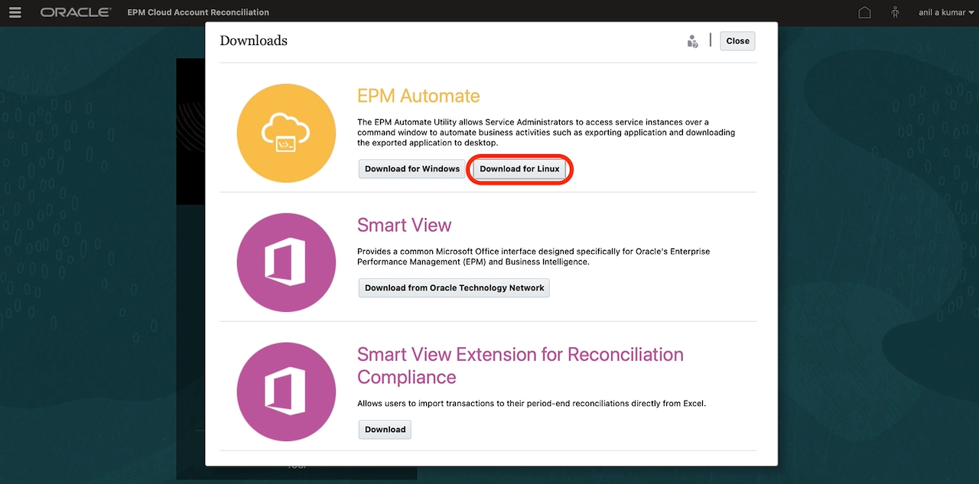Select the EPM Automate heading

[x=418, y=96]
